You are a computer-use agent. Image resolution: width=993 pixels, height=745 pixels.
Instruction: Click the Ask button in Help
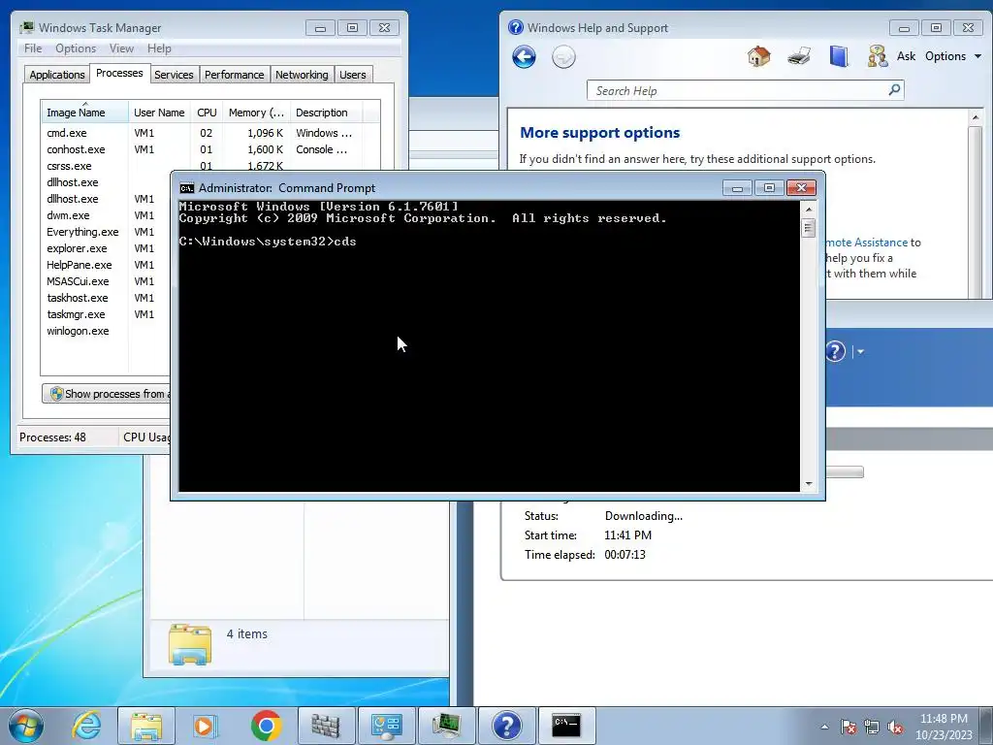pos(906,56)
